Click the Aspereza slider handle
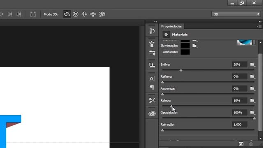The width and height of the screenshot is (263, 148). (x=162, y=95)
